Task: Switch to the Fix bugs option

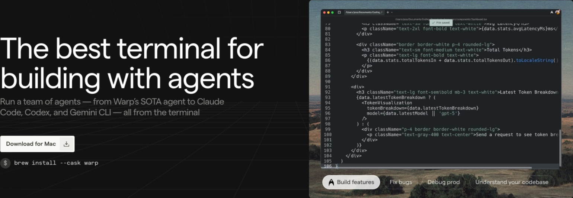Action: pos(401,182)
